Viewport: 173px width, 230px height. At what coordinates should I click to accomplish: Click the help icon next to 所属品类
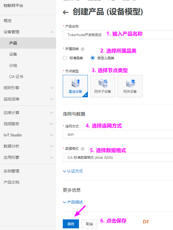coord(83,49)
